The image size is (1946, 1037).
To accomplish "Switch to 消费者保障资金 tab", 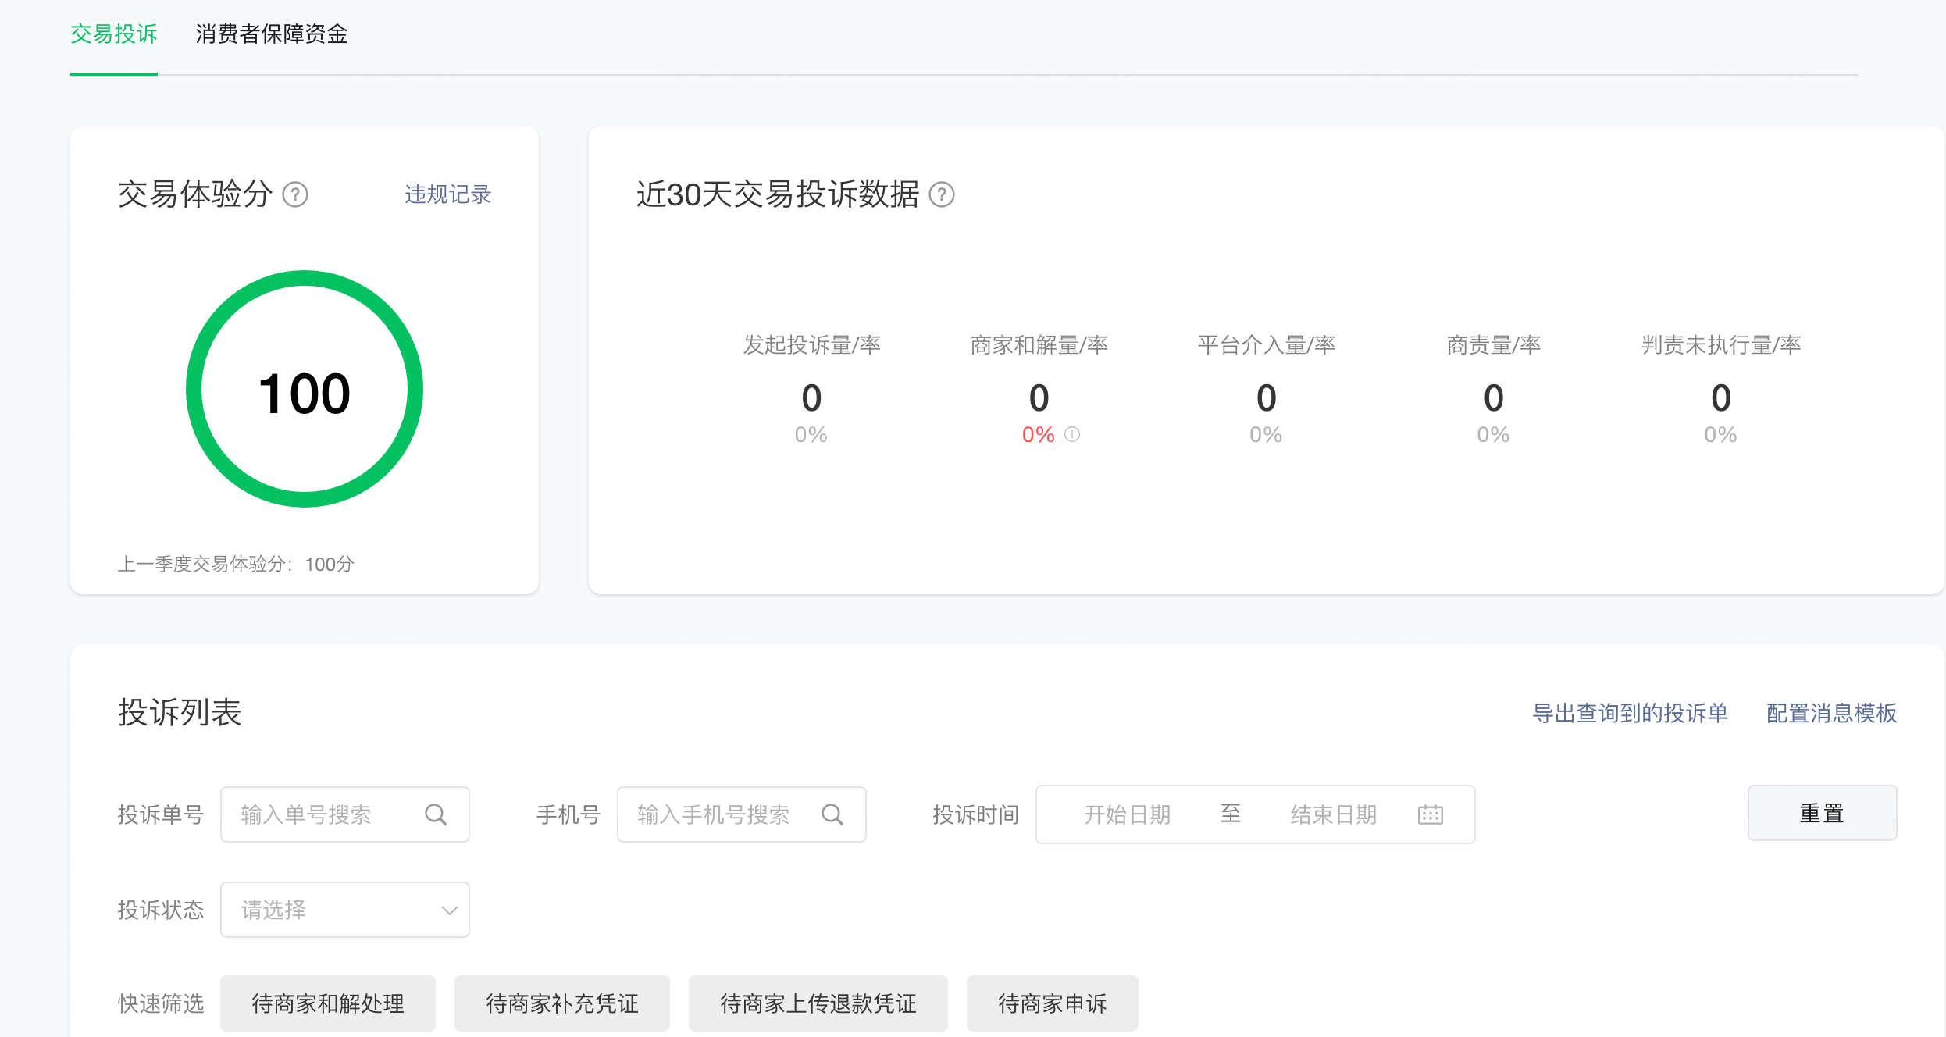I will pos(271,34).
